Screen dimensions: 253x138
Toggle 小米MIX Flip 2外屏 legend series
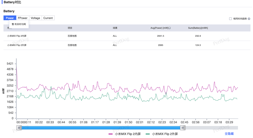162,134
